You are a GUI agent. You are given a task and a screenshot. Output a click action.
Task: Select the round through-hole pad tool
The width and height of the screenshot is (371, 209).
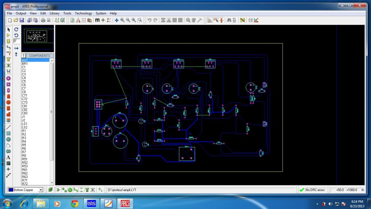pyautogui.click(x=9, y=78)
